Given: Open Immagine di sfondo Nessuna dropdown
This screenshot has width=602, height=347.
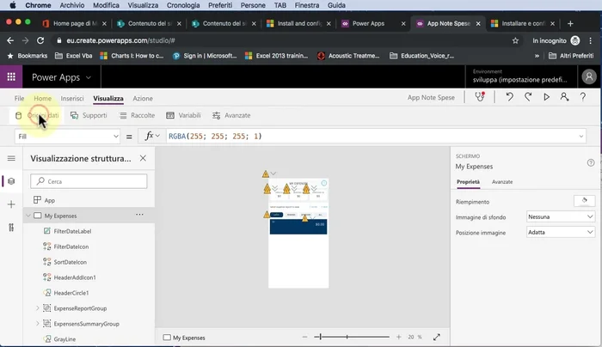Looking at the screenshot, I should (561, 216).
